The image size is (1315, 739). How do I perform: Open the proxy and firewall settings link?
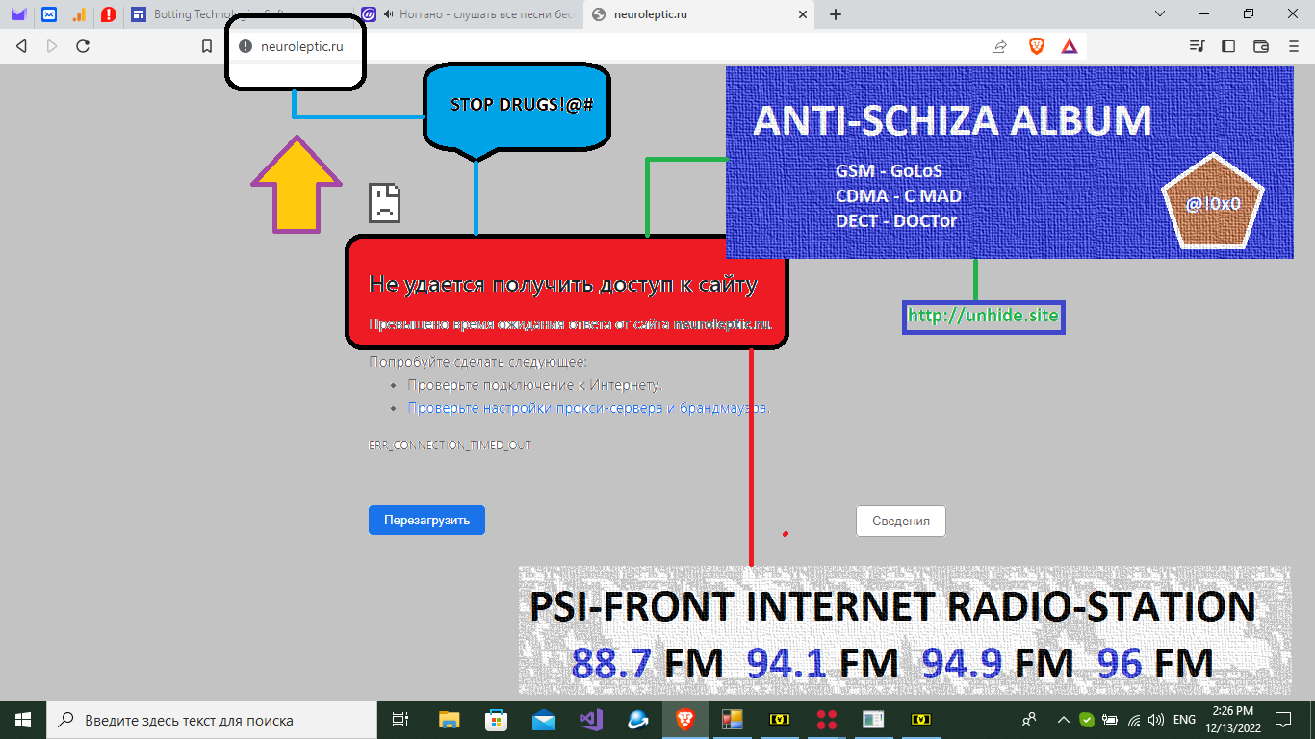pos(588,408)
